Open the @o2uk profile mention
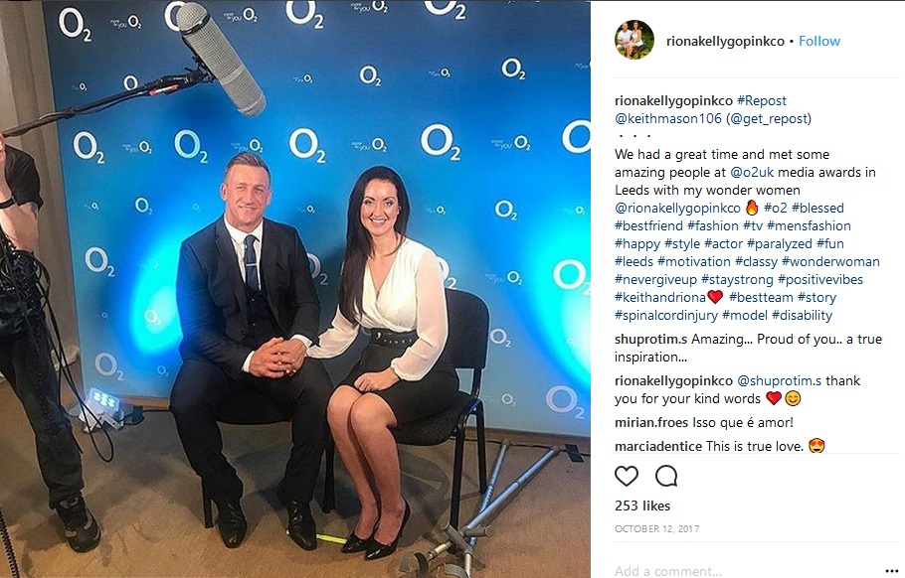 pyautogui.click(x=752, y=172)
